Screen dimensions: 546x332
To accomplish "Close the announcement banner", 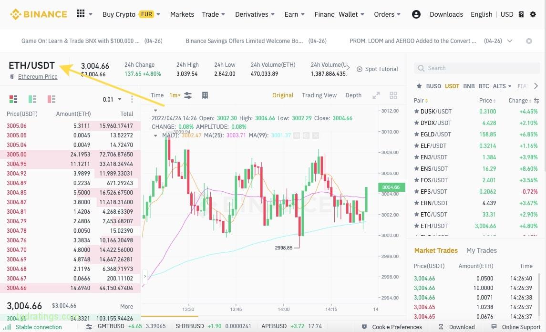I will click(x=529, y=41).
